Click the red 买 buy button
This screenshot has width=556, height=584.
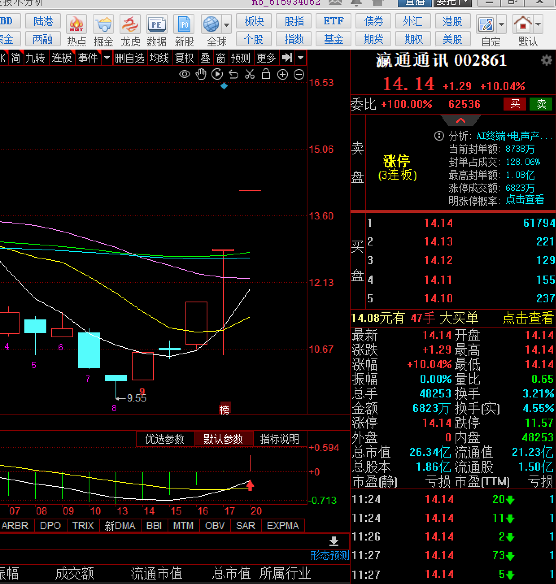pos(515,104)
